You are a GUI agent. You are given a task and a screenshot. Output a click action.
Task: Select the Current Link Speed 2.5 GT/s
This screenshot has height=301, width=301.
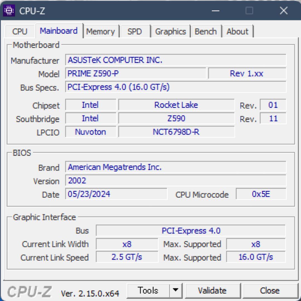click(x=127, y=257)
